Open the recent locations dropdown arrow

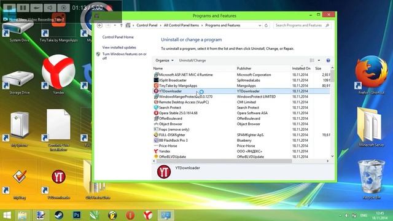[115, 25]
